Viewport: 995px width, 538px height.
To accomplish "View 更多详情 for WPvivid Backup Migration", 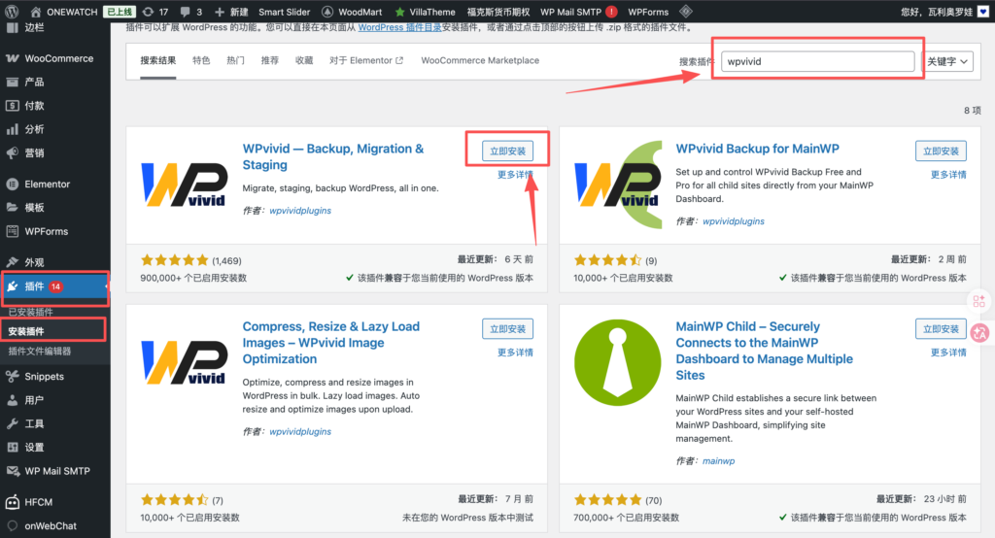I will click(515, 175).
